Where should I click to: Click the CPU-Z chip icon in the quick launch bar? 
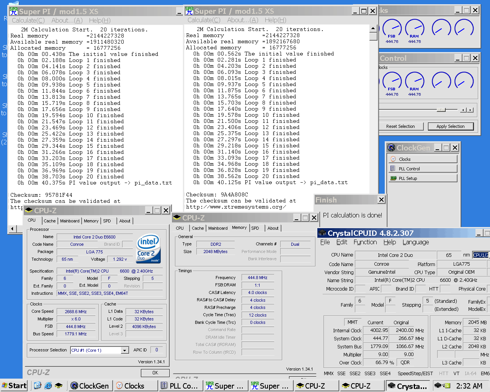[x=59, y=385]
